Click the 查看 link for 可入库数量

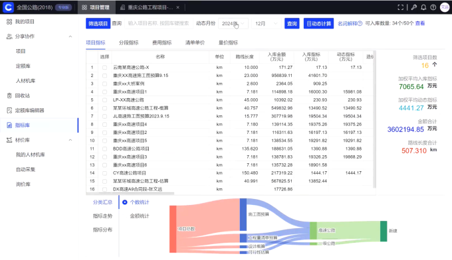point(419,23)
